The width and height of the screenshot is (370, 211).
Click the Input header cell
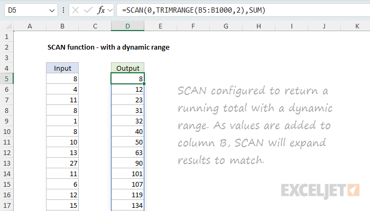pos(62,68)
